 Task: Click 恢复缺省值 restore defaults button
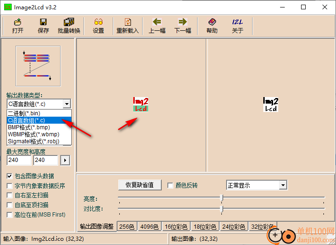coord(140,185)
